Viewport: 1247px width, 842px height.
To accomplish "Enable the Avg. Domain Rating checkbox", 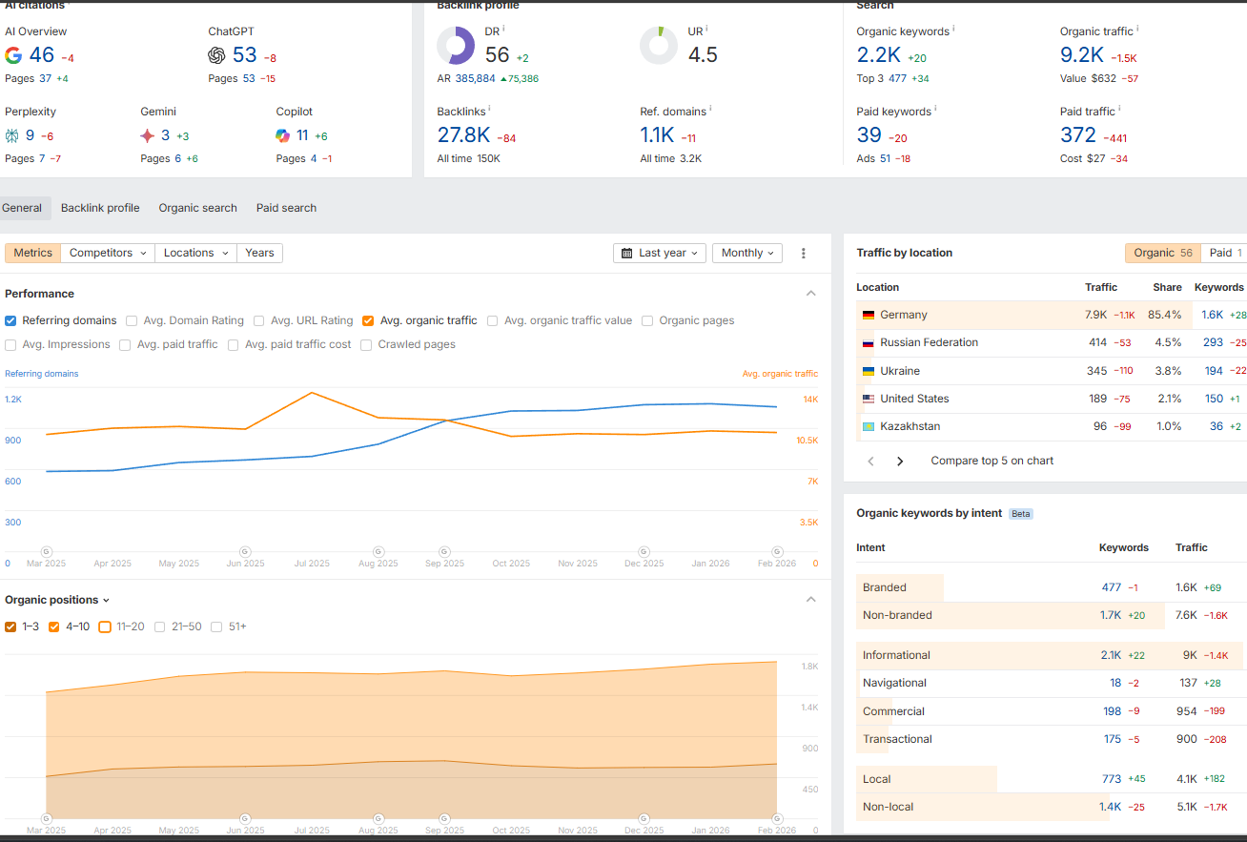I will tap(132, 320).
